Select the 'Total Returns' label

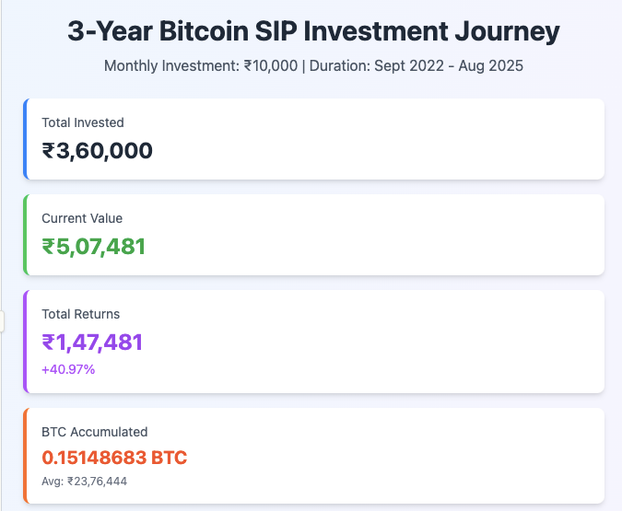81,314
